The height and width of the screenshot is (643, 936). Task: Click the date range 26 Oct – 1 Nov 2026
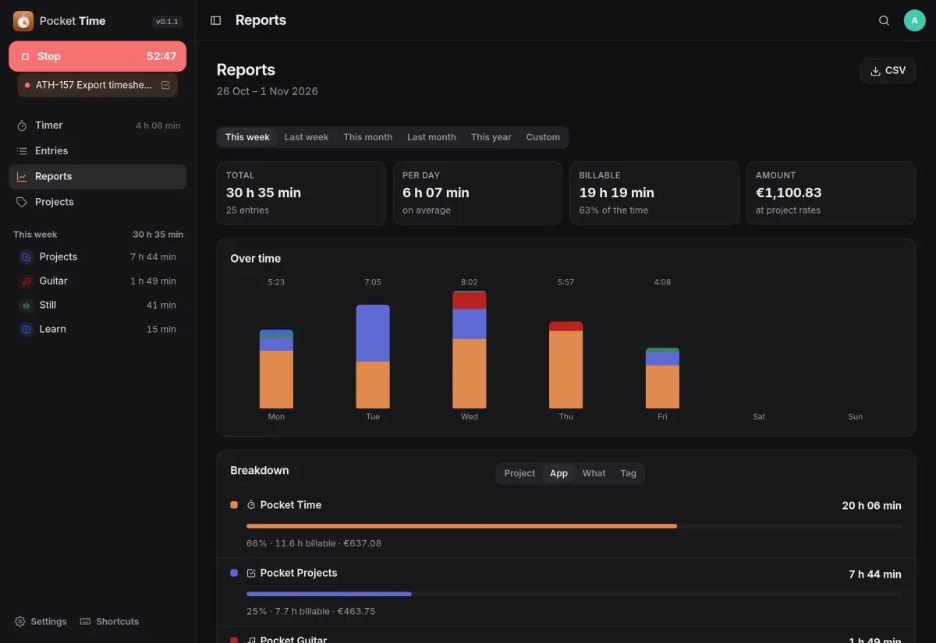[268, 91]
